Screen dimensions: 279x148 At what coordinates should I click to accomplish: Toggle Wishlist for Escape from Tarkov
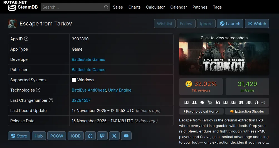165,24
